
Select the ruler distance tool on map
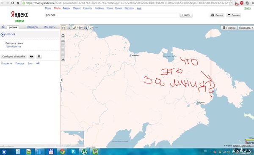pyautogui.click(x=75, y=28)
